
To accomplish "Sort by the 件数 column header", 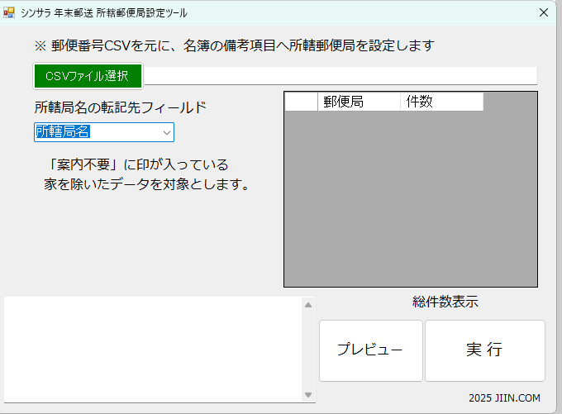I will click(x=441, y=102).
